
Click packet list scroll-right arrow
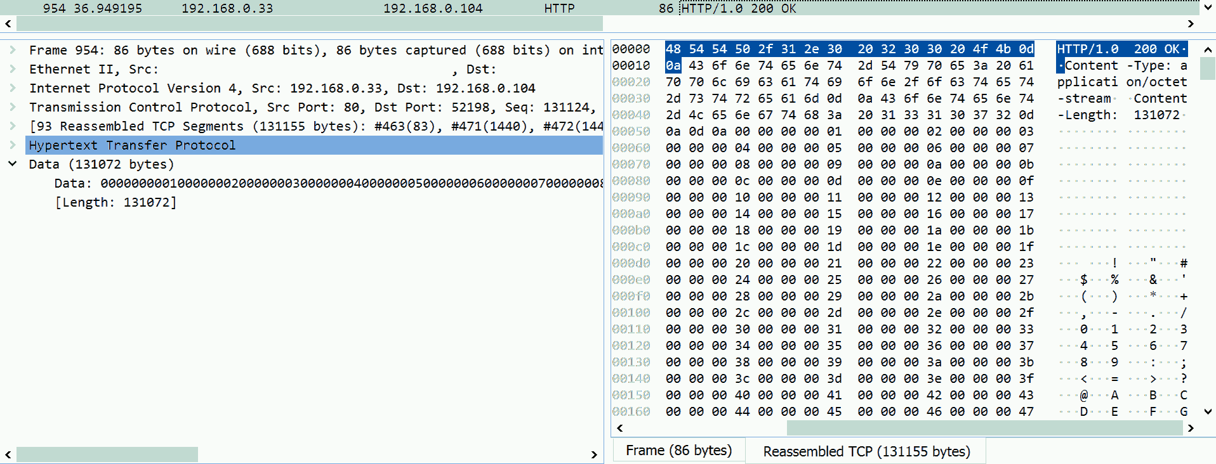tap(1191, 24)
